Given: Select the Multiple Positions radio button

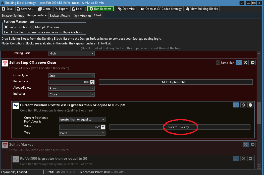Looking at the screenshot, I should pos(32,27).
